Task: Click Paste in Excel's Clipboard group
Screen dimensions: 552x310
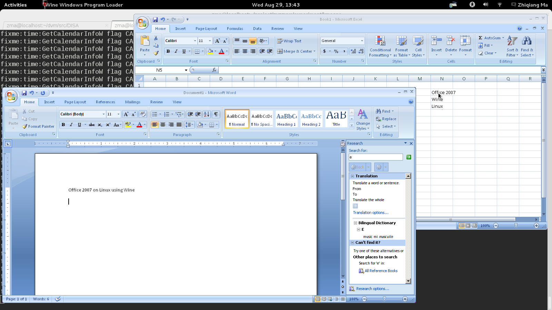Action: (x=145, y=45)
